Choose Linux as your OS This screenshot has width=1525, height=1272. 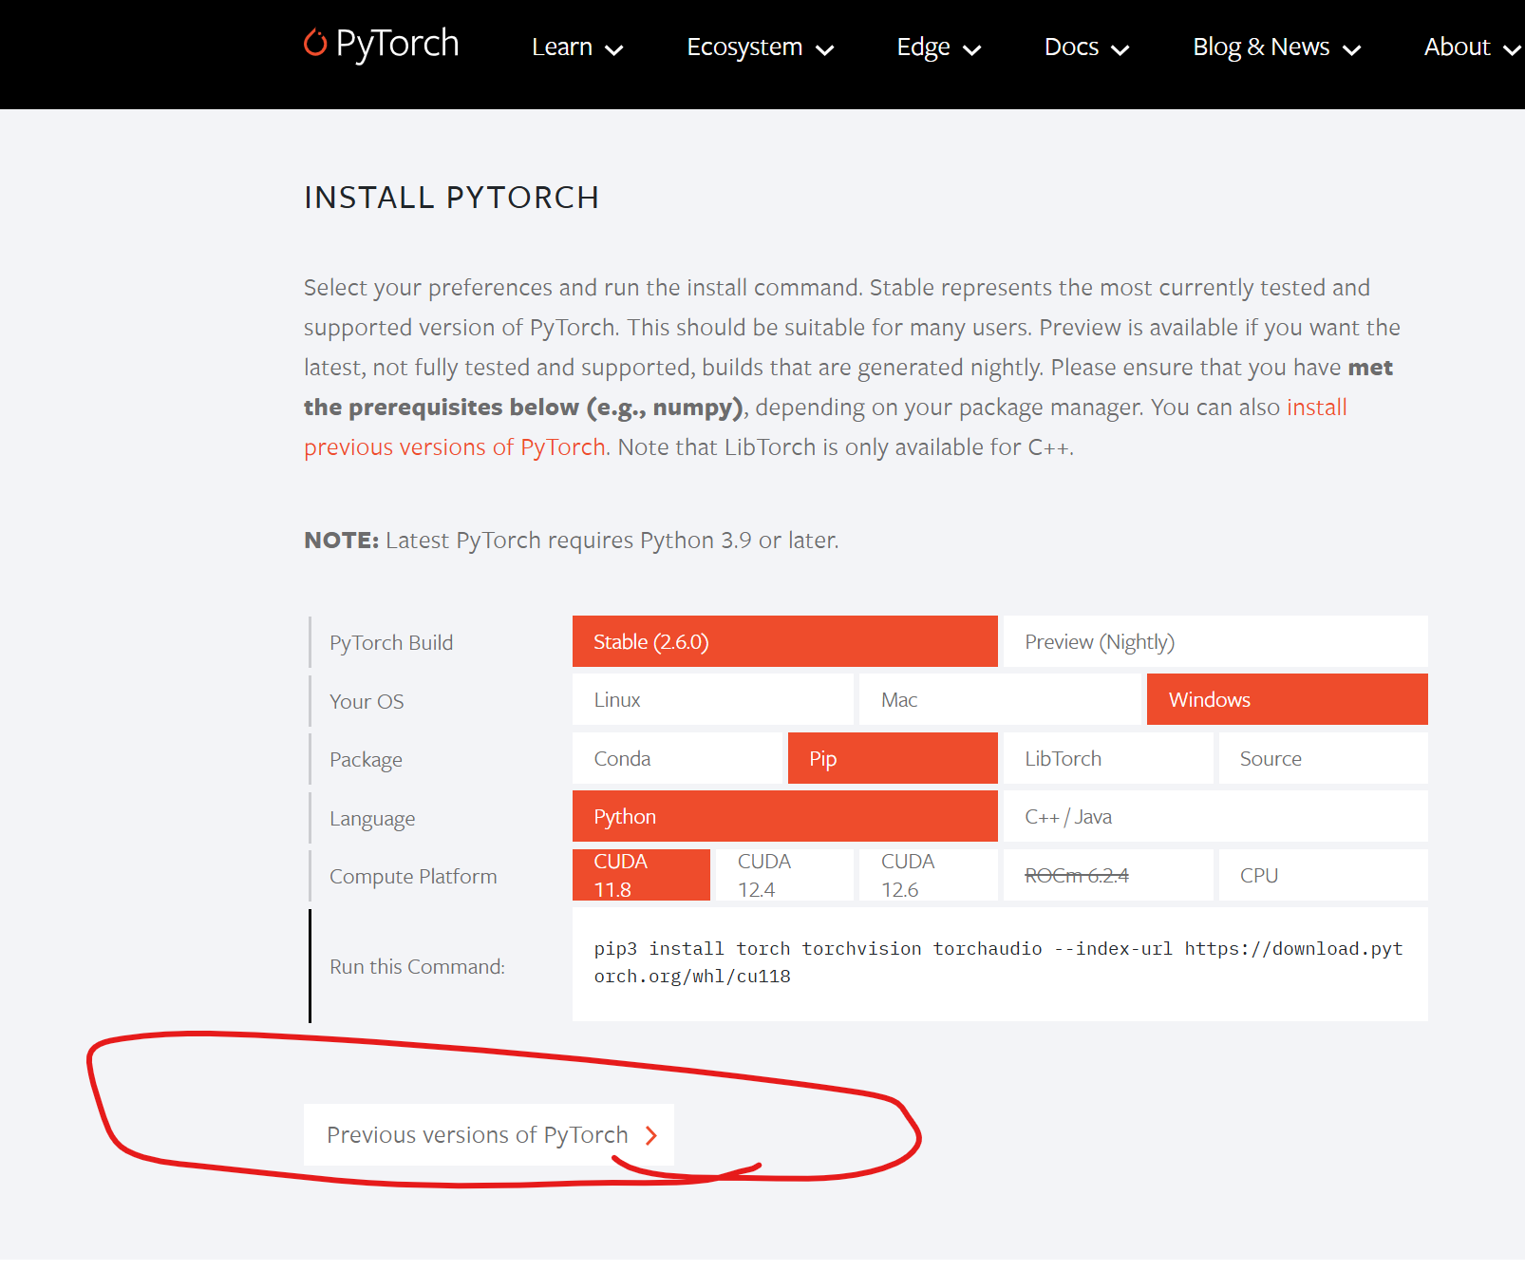click(x=712, y=699)
